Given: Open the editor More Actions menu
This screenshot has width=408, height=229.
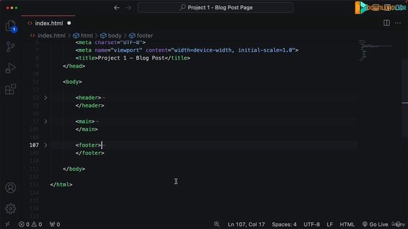Looking at the screenshot, I should (x=398, y=23).
